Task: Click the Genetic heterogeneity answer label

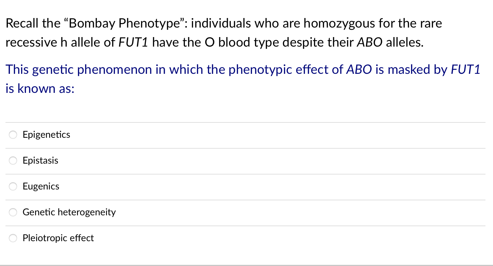Action: click(x=69, y=212)
